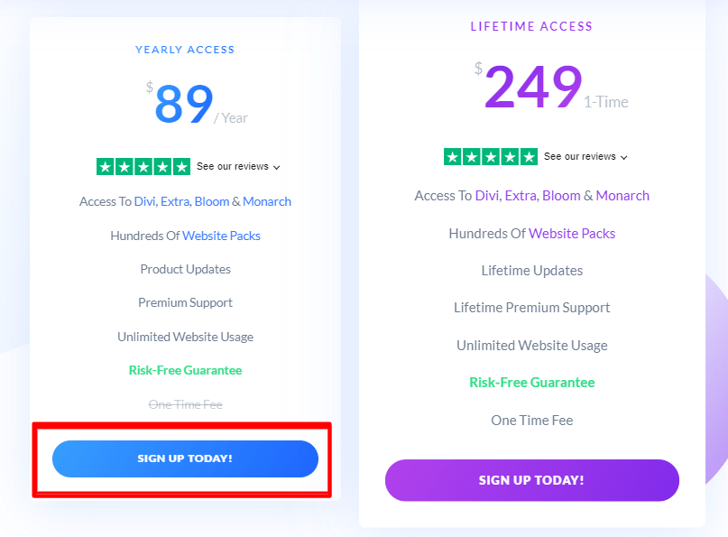Open the blue Divi link
Screen dimensions: 728x537
144,201
